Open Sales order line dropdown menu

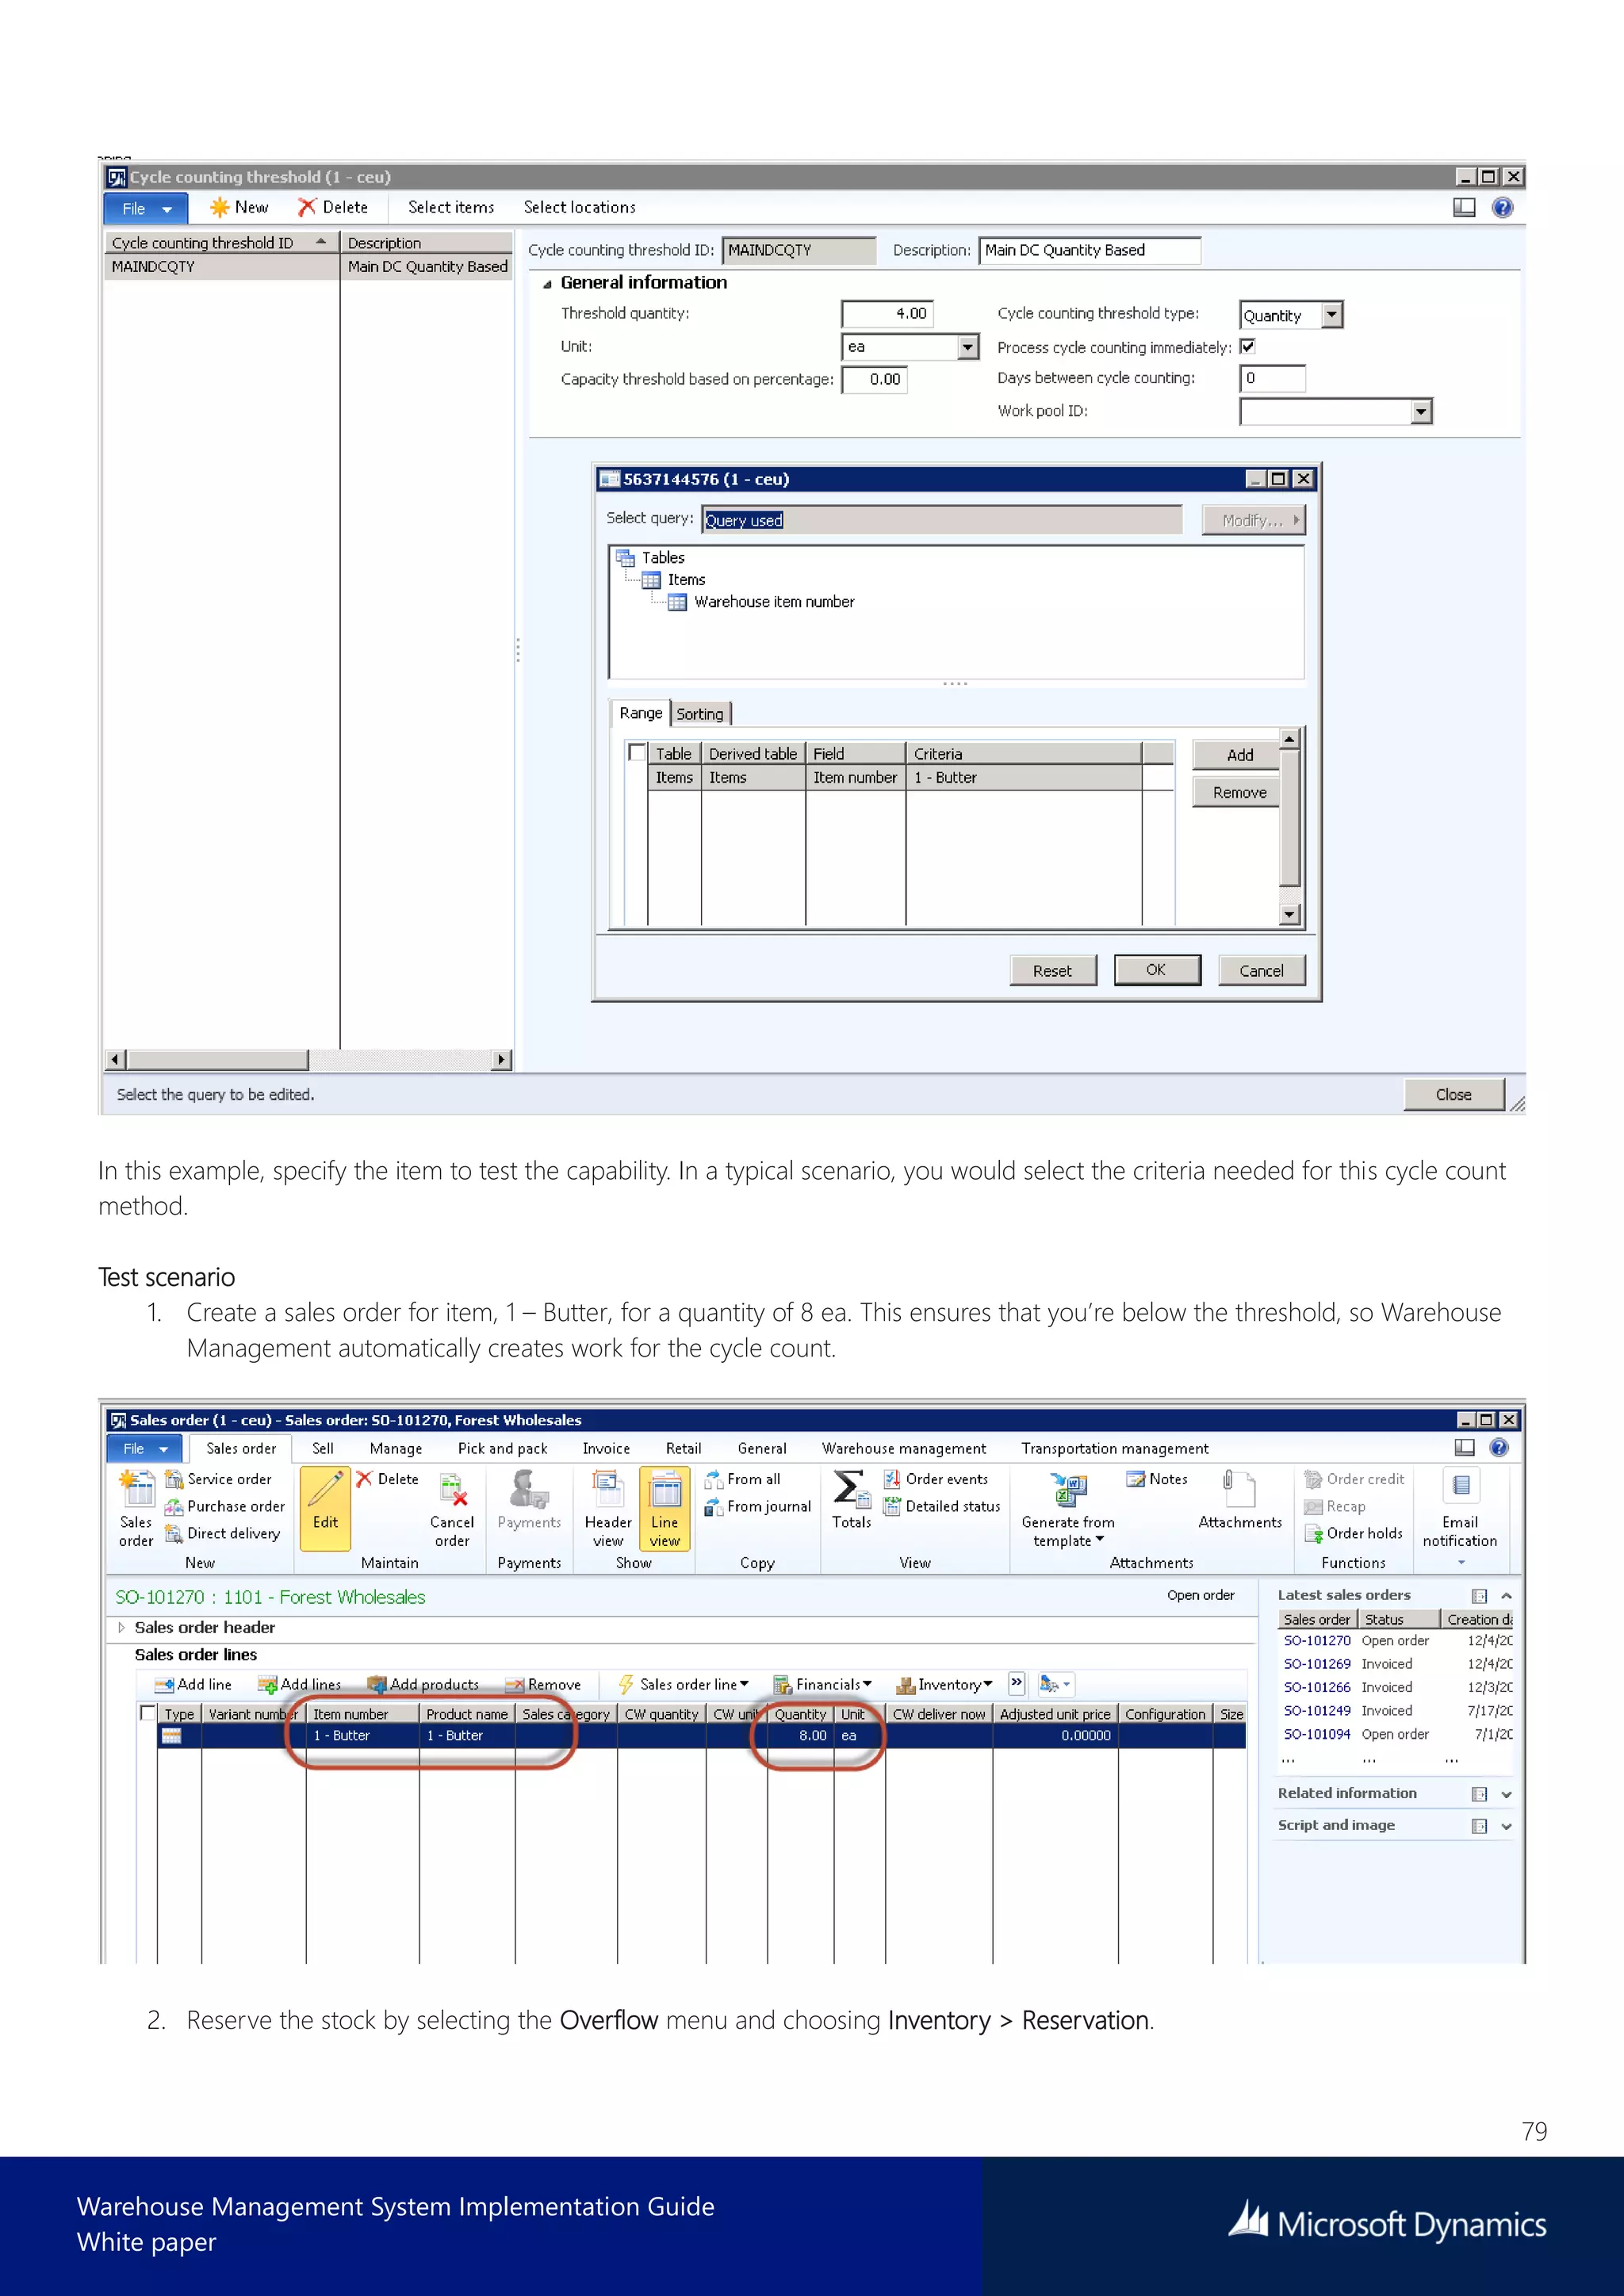pos(683,1684)
